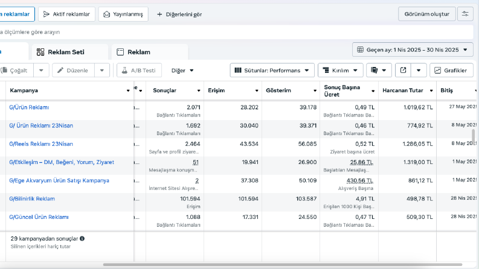Click the view settings sliders icon
Screen dimensions: 479x269
(x=465, y=14)
